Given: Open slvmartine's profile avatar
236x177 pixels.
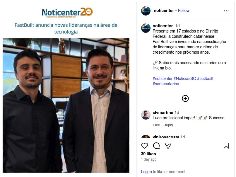Looking at the screenshot, I should [146, 115].
